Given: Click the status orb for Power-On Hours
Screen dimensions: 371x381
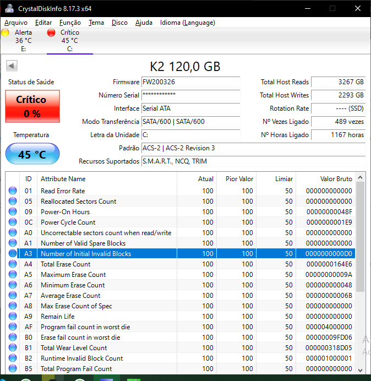Looking at the screenshot, I should (13, 211).
